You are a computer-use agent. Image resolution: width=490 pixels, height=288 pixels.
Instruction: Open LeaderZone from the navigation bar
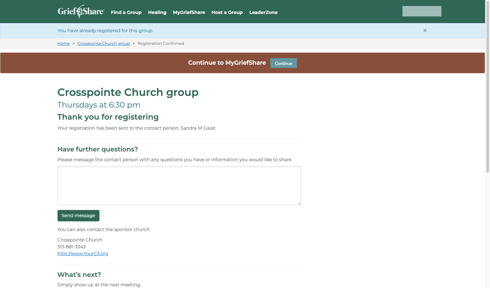point(263,12)
